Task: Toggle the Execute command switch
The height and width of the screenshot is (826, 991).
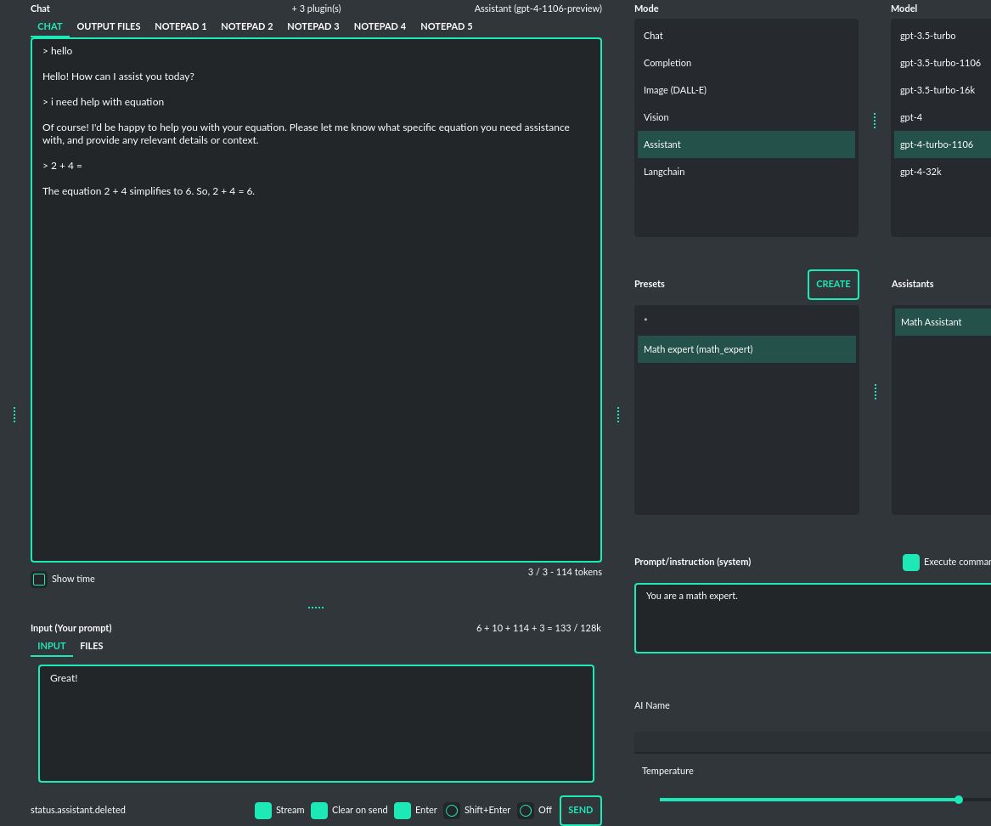Action: pyautogui.click(x=911, y=562)
